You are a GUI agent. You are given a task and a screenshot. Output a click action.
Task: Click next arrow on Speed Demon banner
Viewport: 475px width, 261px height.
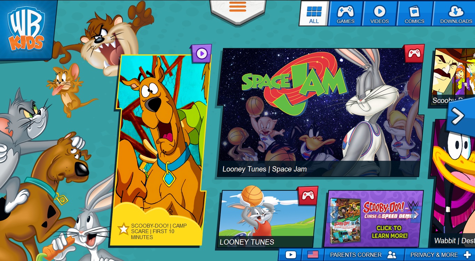coord(416,214)
